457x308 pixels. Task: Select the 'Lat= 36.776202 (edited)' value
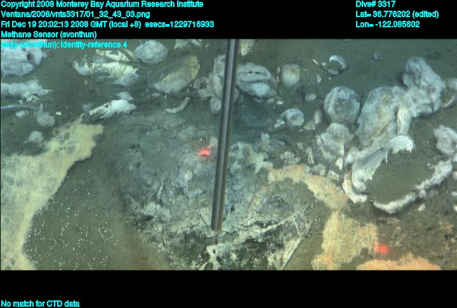click(x=397, y=15)
